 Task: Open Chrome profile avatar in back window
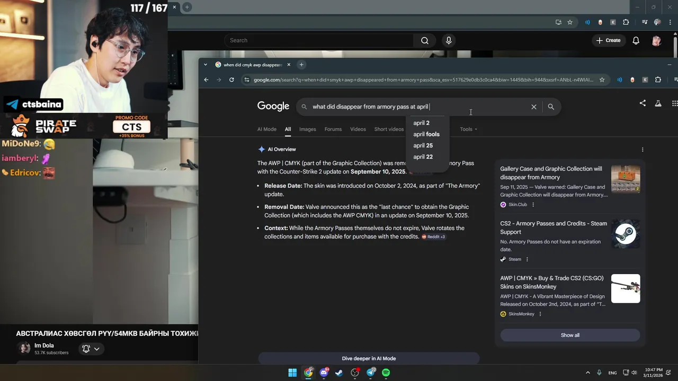(657, 22)
